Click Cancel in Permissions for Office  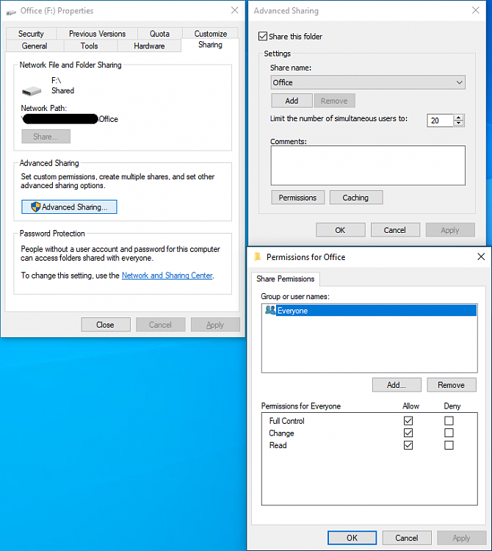tap(407, 538)
